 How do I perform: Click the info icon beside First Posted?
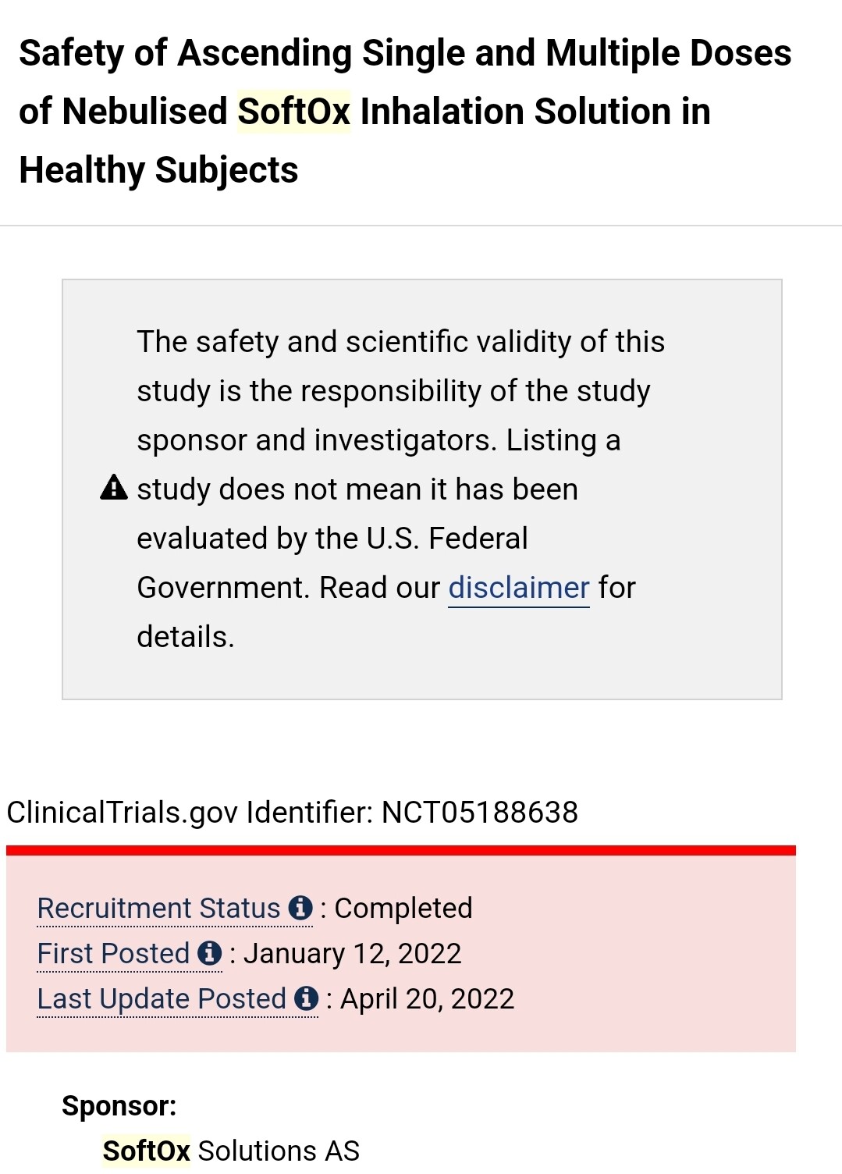[210, 953]
